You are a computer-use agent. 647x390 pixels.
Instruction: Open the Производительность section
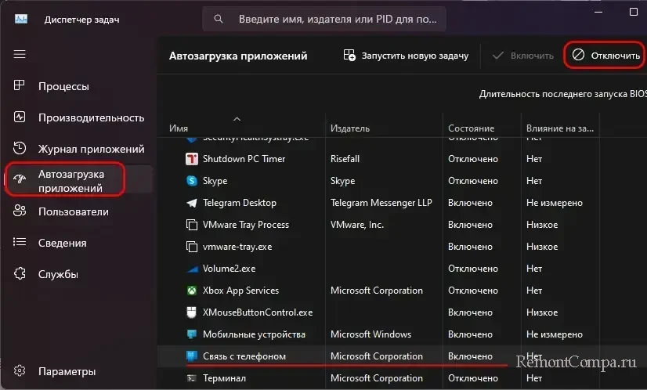[x=91, y=117]
